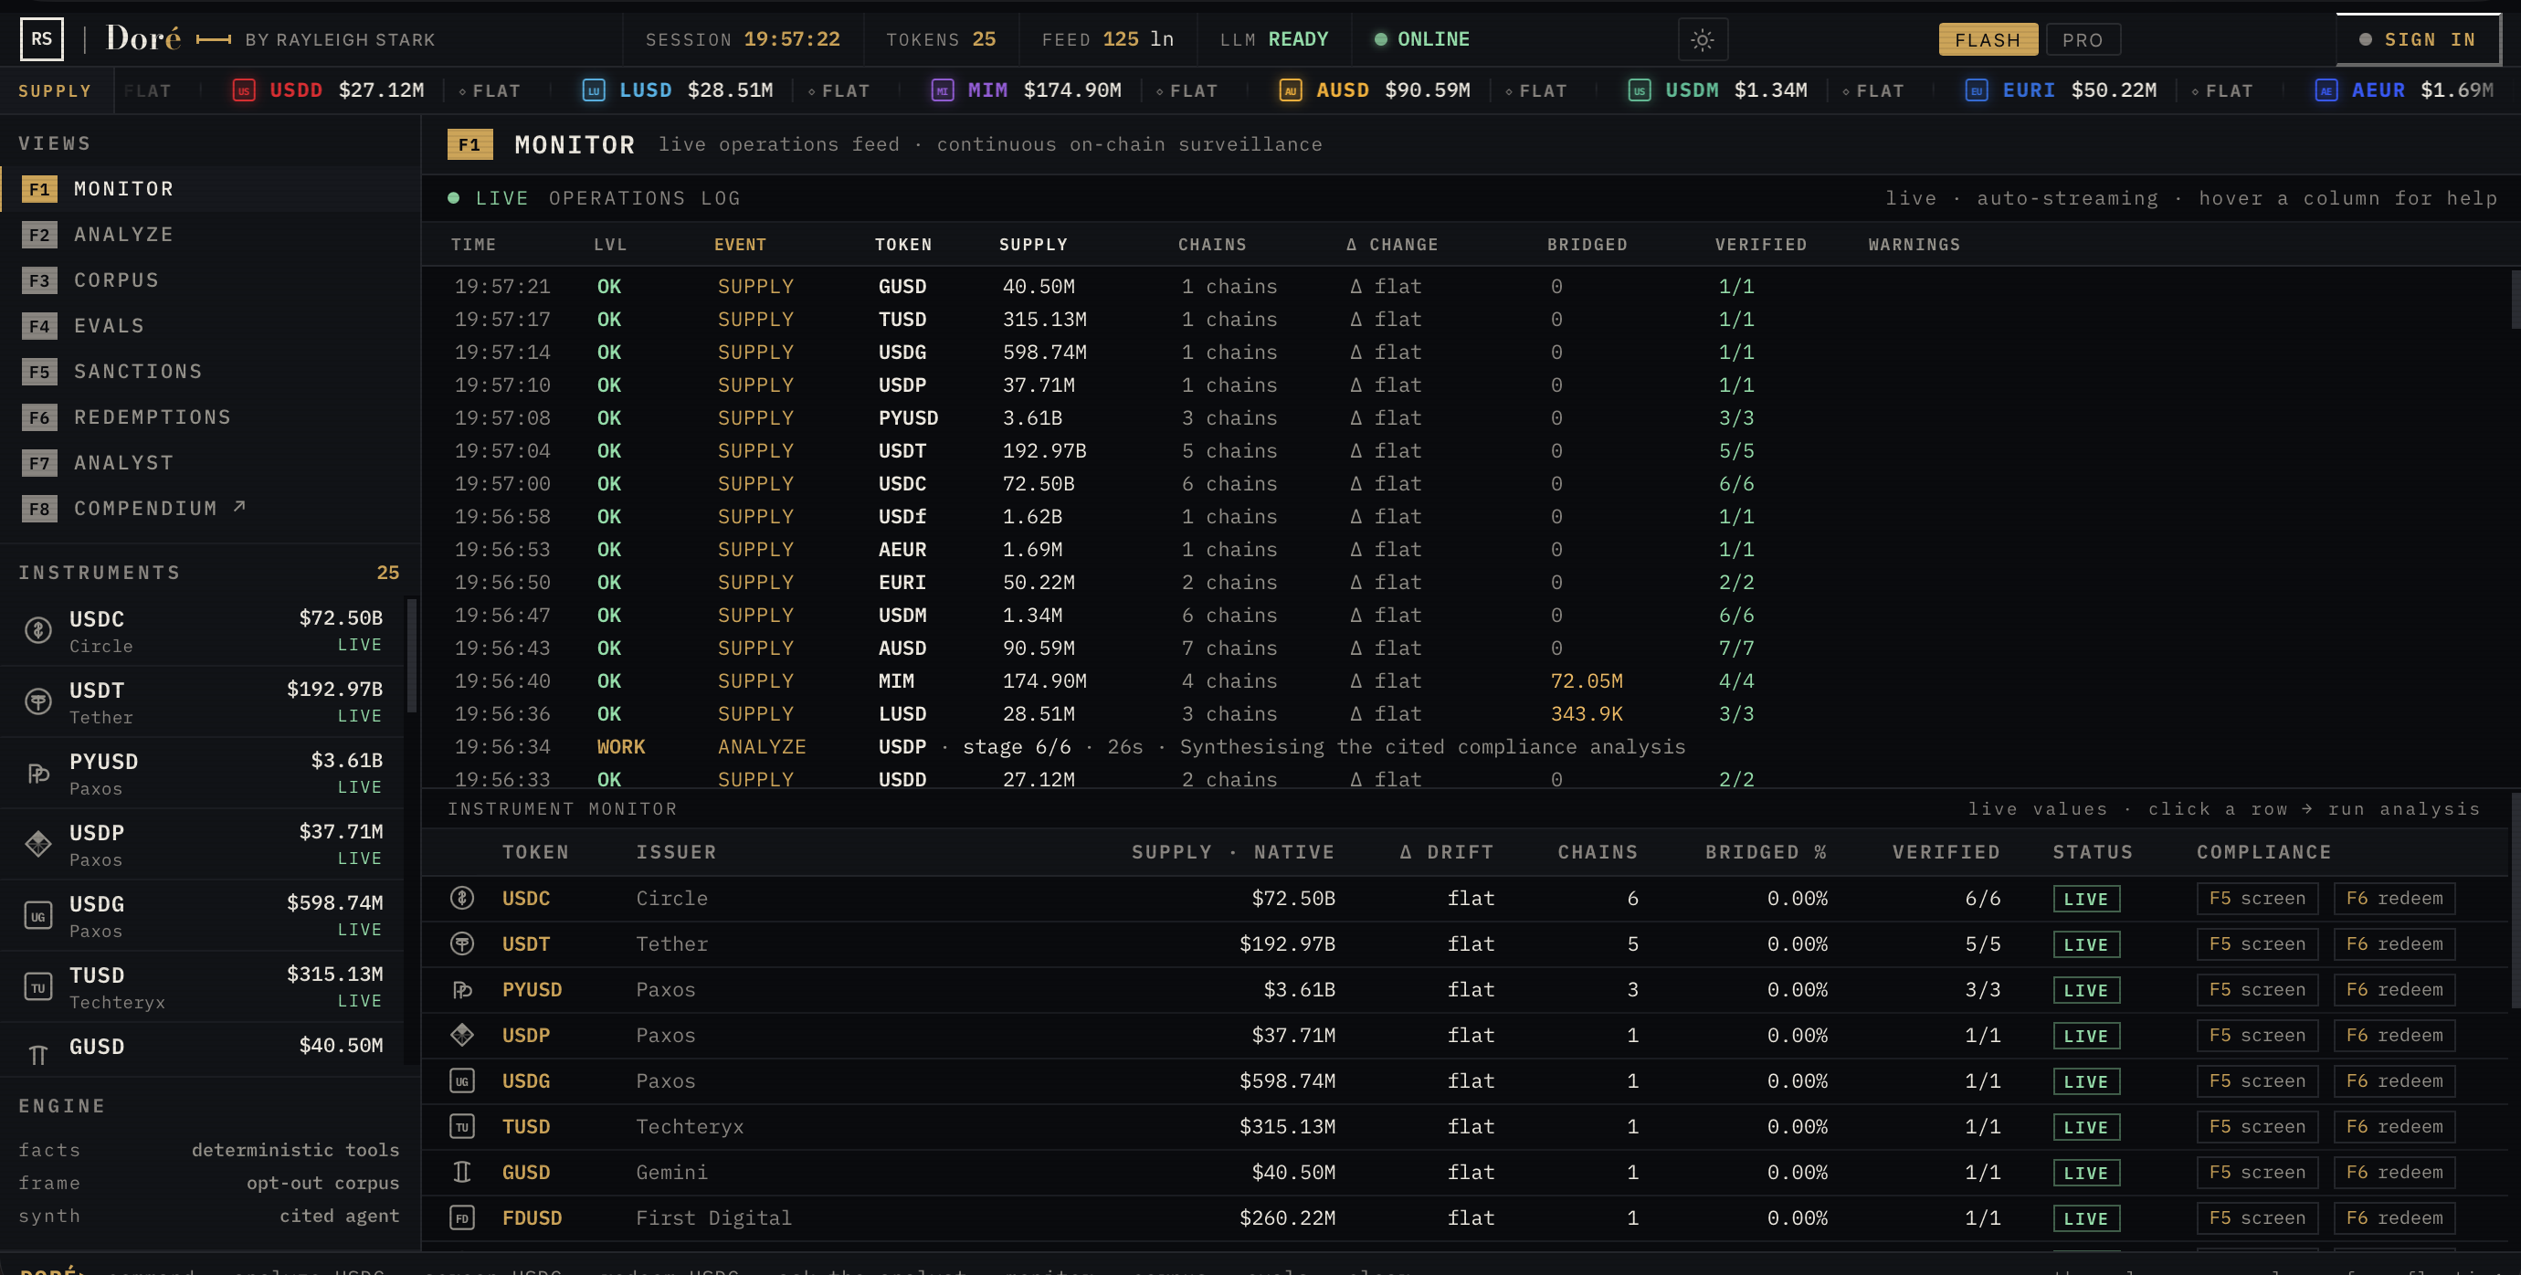The width and height of the screenshot is (2521, 1275).
Task: Click USDG icon in Instrument Monitor table
Action: click(462, 1080)
